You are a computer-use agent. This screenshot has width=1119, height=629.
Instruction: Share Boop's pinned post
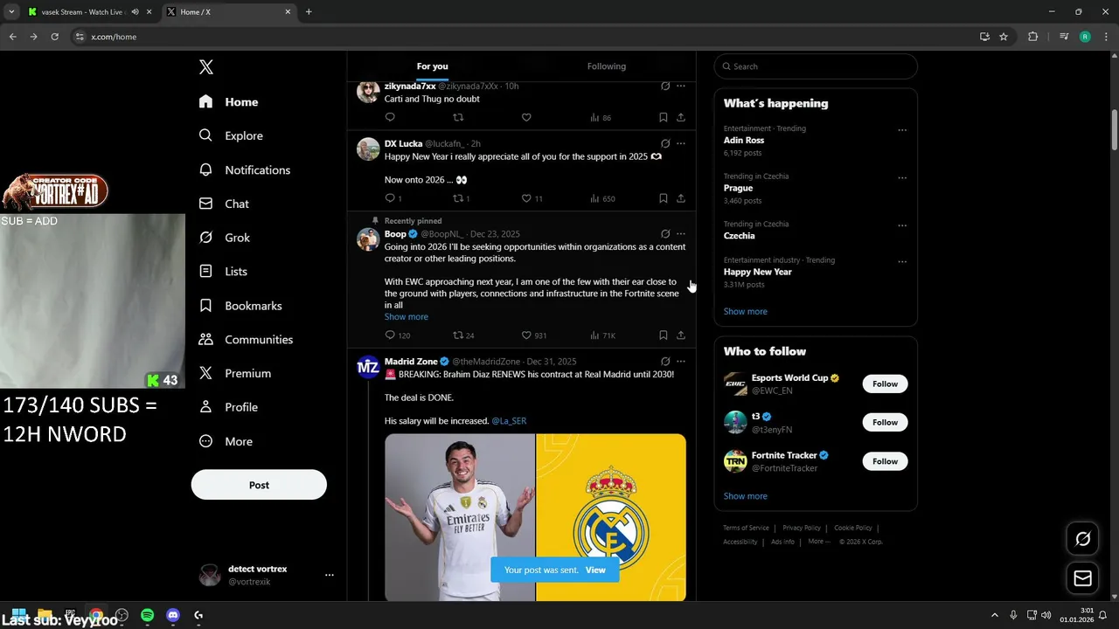(681, 335)
